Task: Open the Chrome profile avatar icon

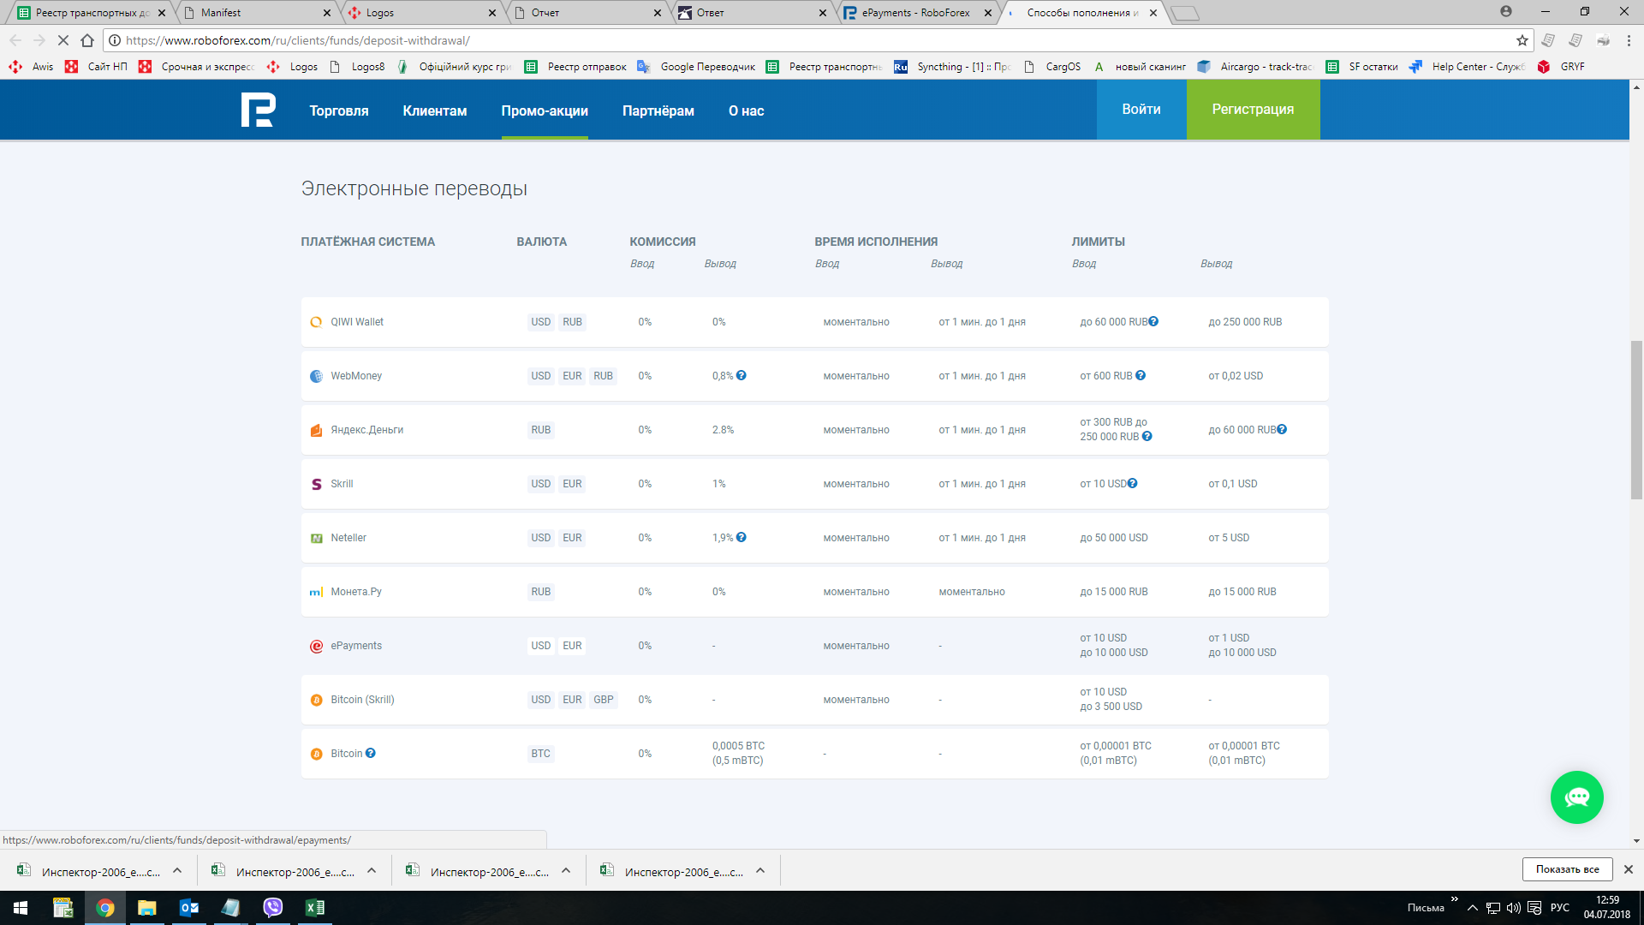Action: point(1506,11)
